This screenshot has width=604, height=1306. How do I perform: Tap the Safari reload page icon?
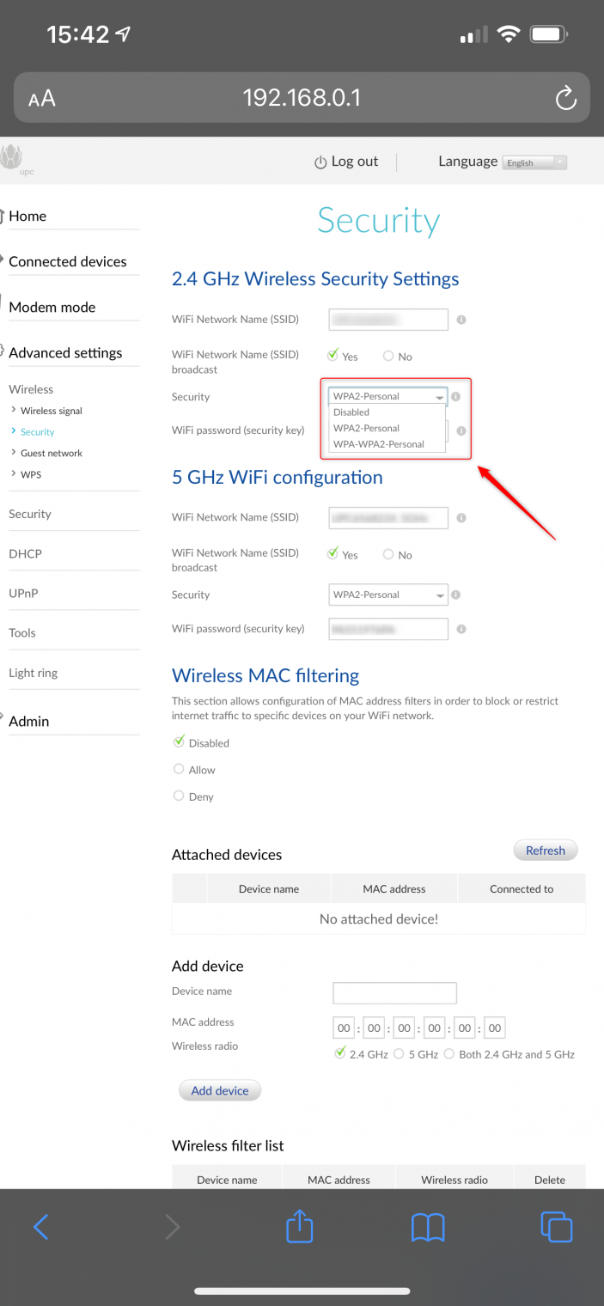[565, 98]
